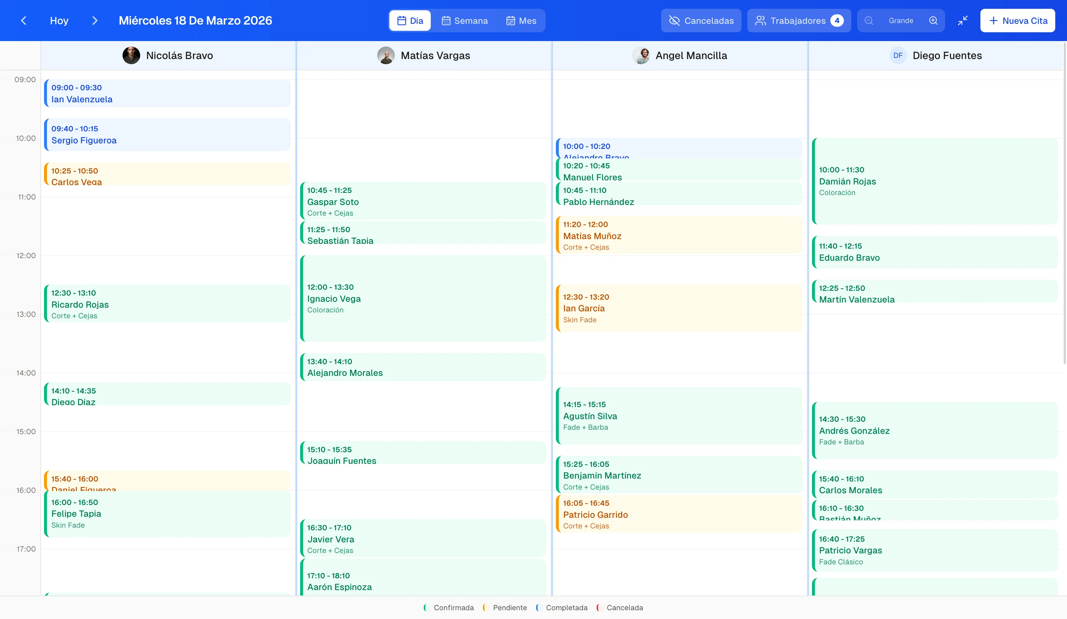Click the vertical scrollbar on right edge
This screenshot has height=619, width=1067.
pyautogui.click(x=1064, y=203)
